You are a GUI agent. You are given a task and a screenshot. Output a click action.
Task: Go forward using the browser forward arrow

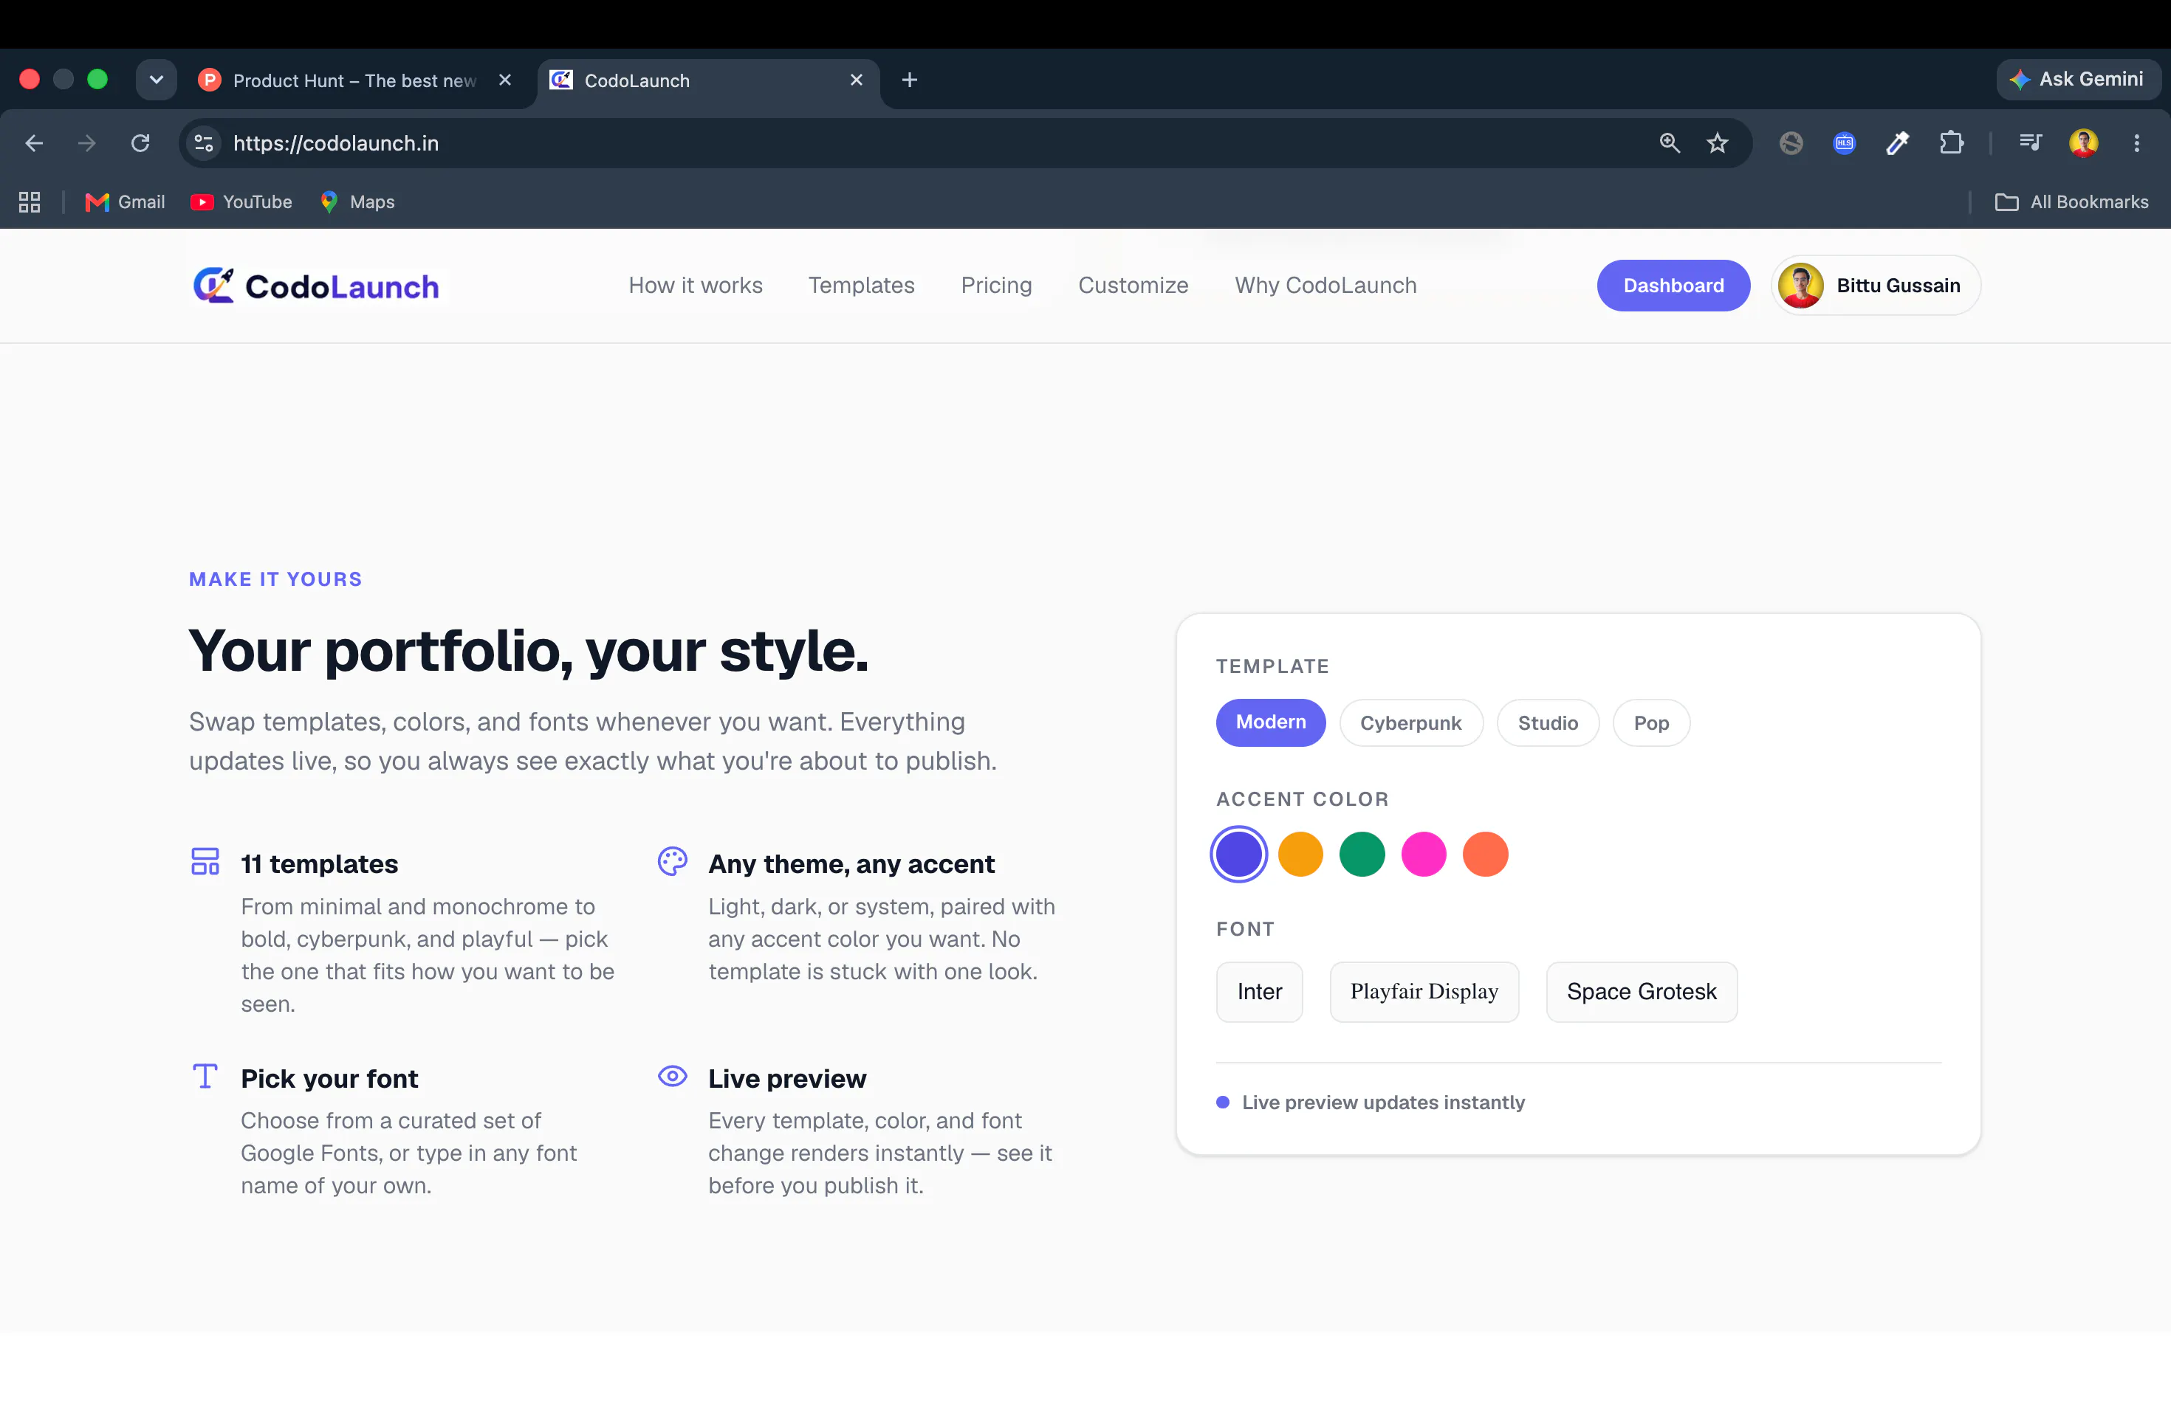click(x=86, y=143)
